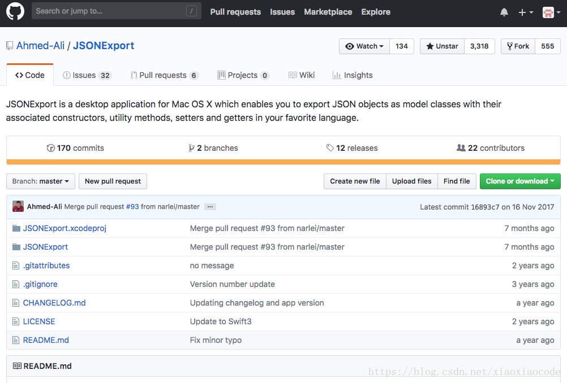Focus the Search or jump to field
The height and width of the screenshot is (383, 567).
point(117,11)
